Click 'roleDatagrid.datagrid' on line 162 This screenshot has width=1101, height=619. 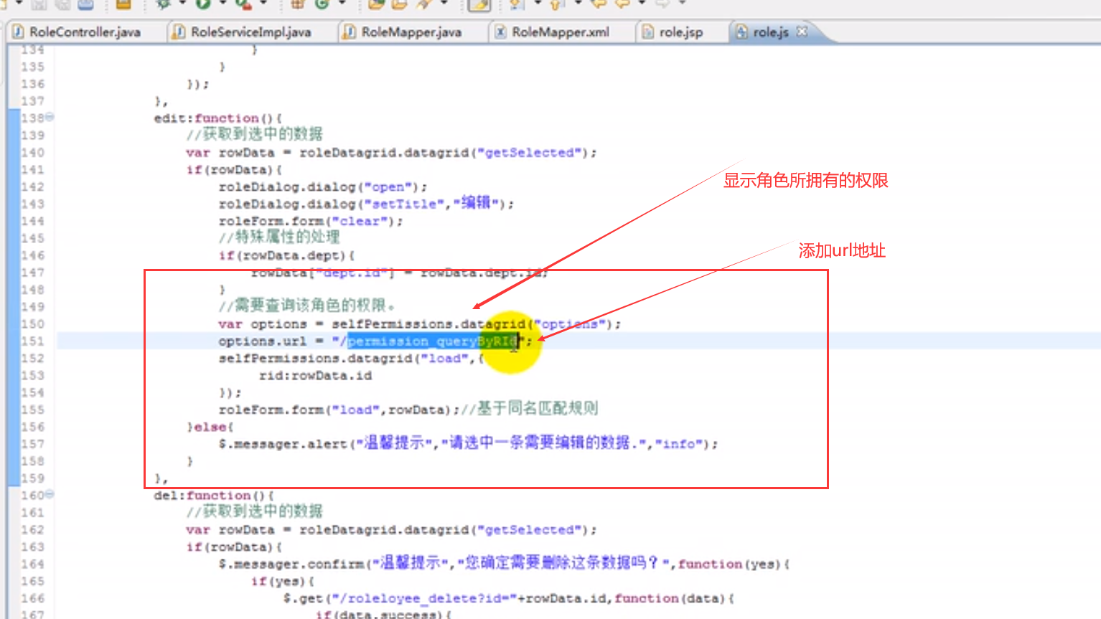384,529
